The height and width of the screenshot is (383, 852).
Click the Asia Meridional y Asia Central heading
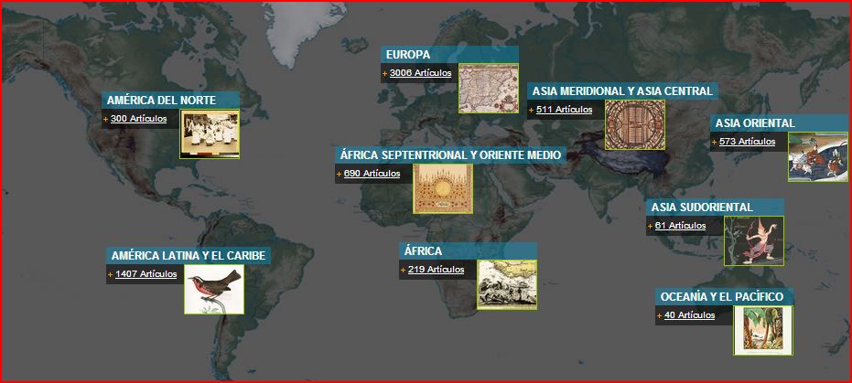(x=621, y=91)
